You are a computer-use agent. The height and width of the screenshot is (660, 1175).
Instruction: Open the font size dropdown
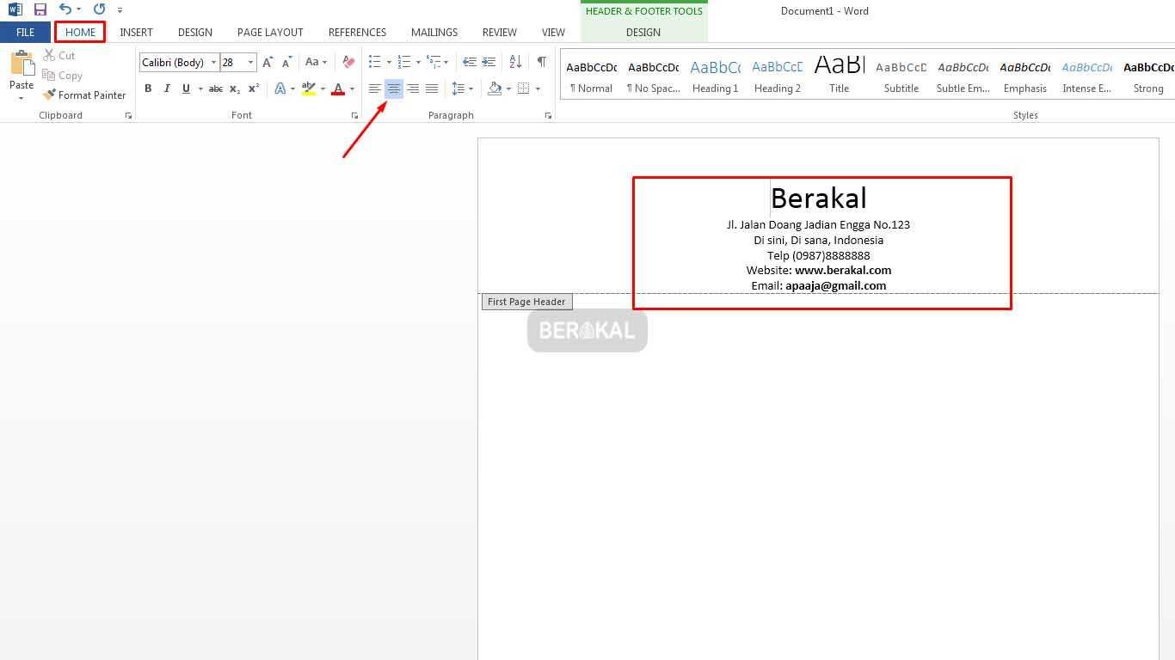click(x=250, y=62)
